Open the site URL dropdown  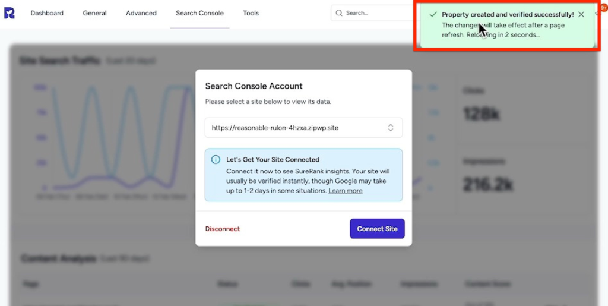(x=303, y=128)
